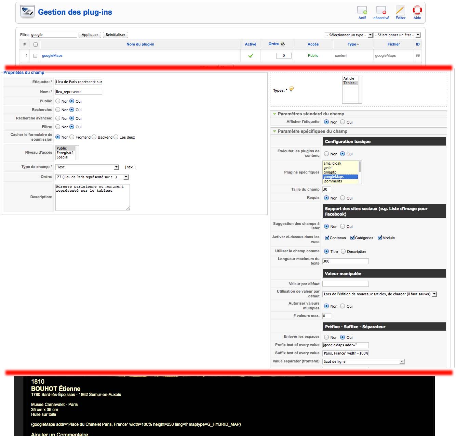Check the googleMaps row checkbox
Viewport: 456px width, 436px height.
[35, 56]
